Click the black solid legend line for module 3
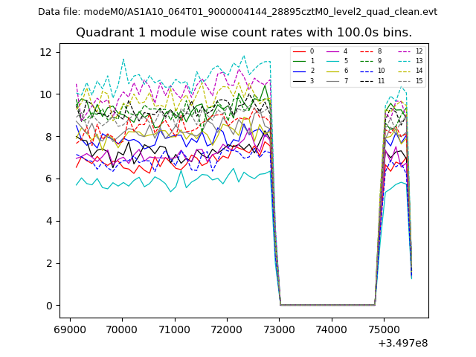 (x=300, y=80)
